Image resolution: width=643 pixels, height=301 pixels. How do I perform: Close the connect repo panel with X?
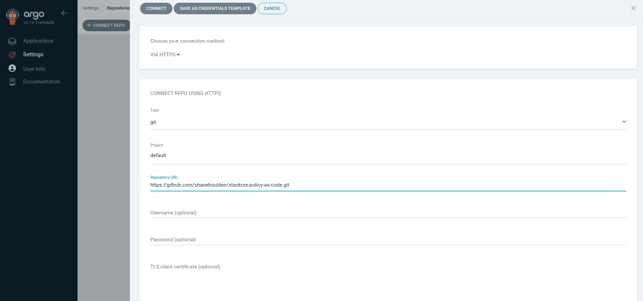633,8
